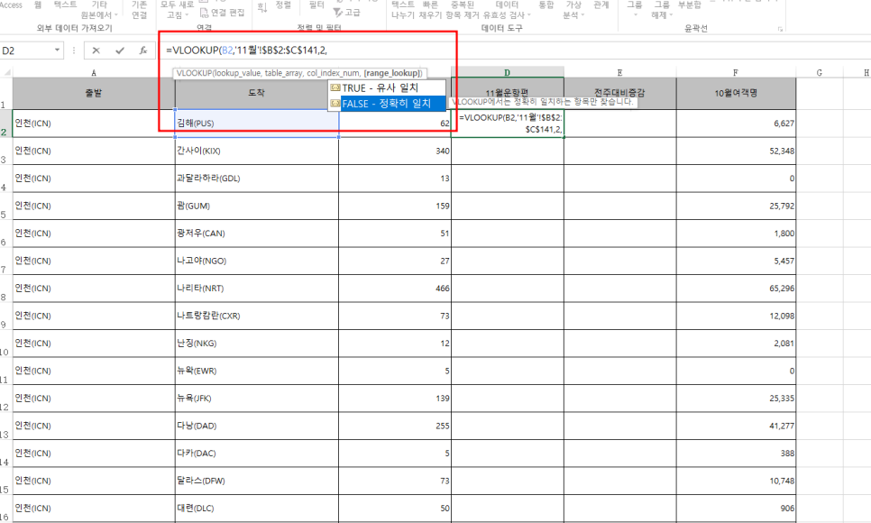This screenshot has height=523, width=871.
Task: Click the 필터 filter button
Action: tap(316, 5)
